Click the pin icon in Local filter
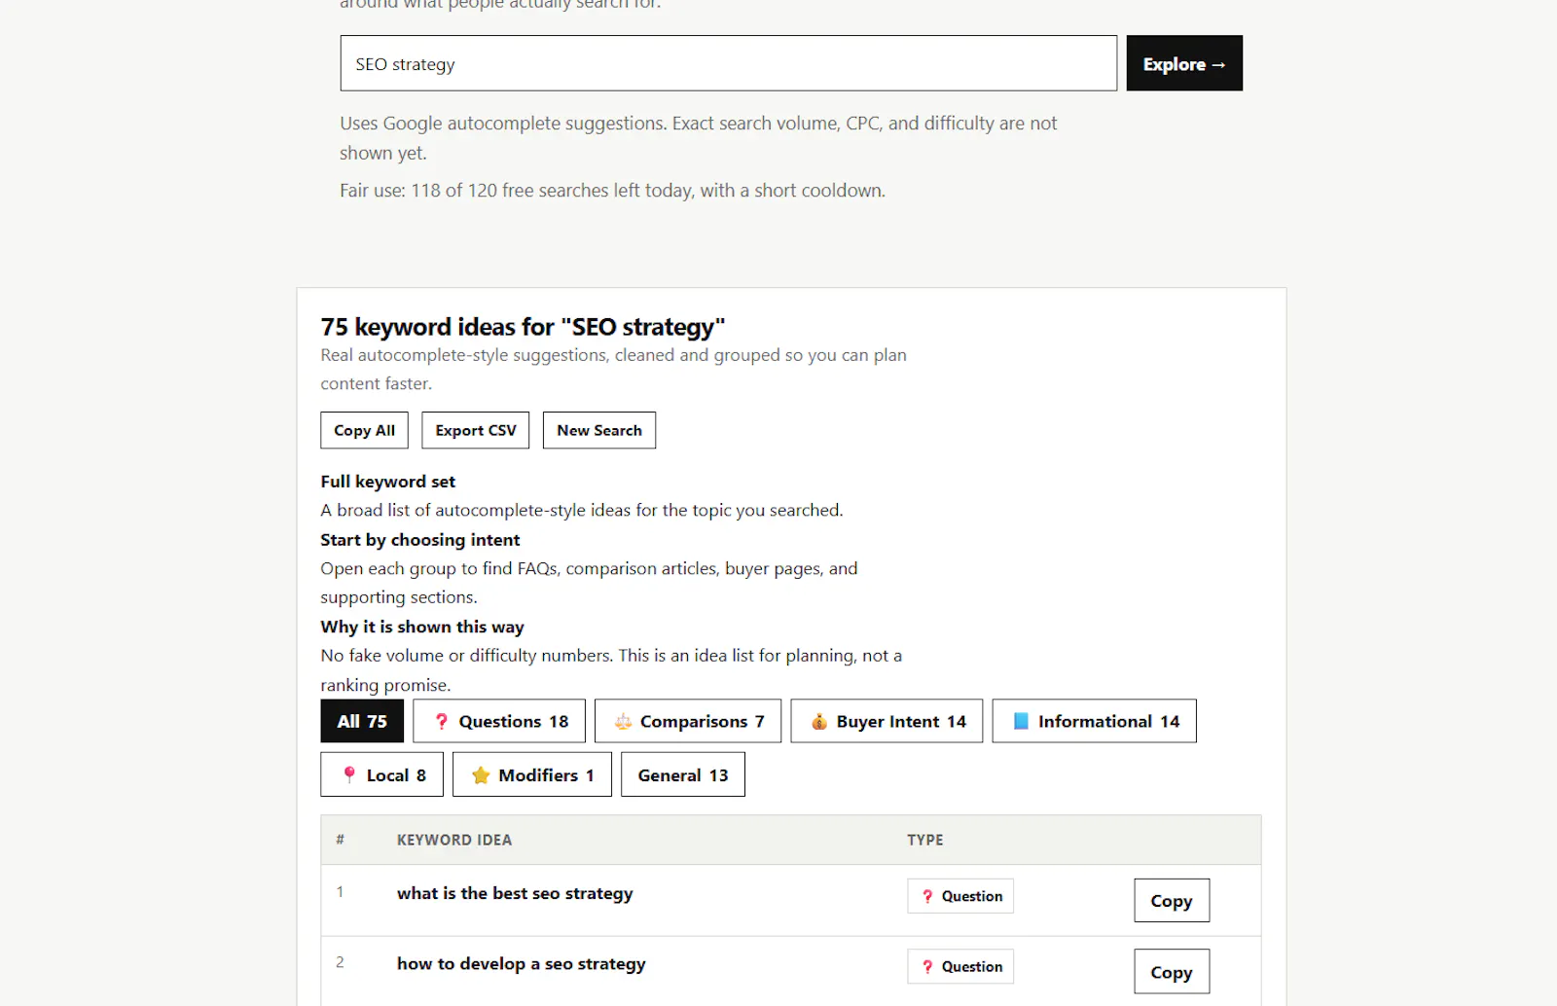Image resolution: width=1557 pixels, height=1006 pixels. click(x=349, y=774)
